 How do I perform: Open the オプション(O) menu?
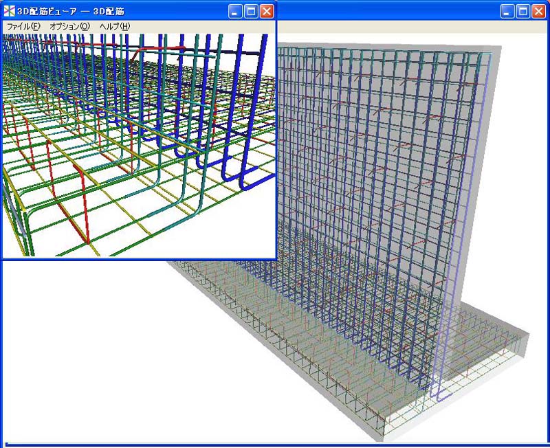tap(70, 26)
